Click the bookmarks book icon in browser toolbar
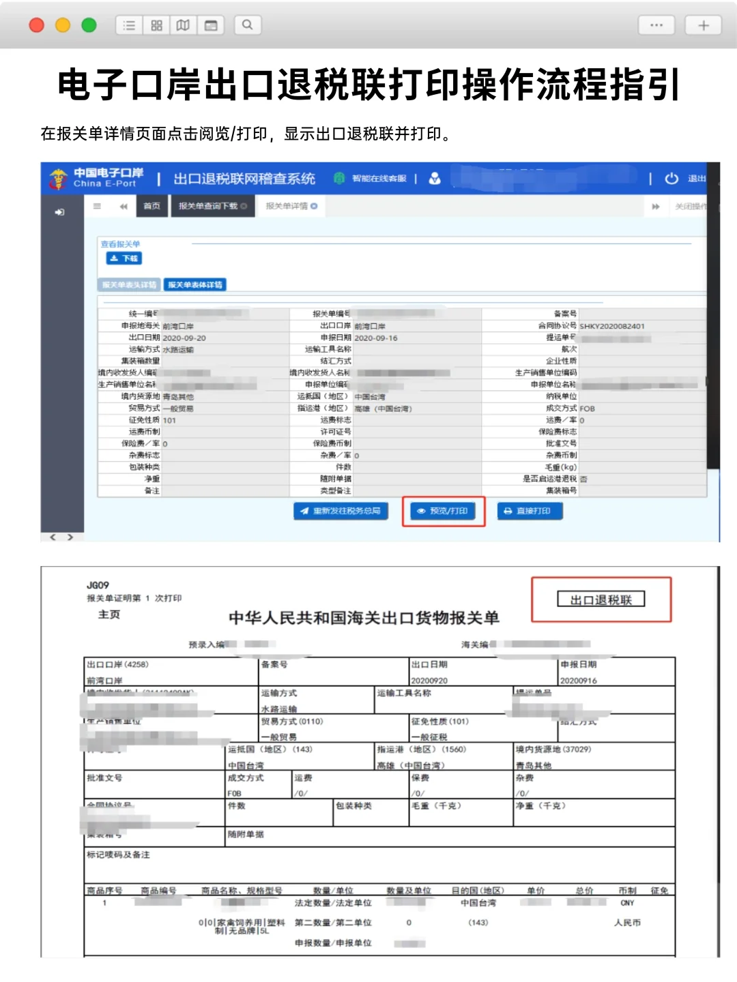The width and height of the screenshot is (737, 982). (x=183, y=25)
